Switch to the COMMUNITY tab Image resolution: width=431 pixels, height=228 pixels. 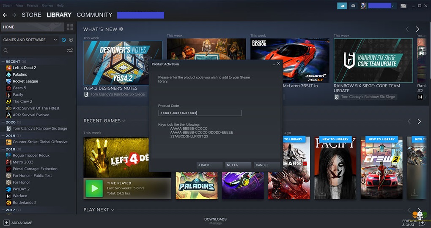tap(94, 15)
